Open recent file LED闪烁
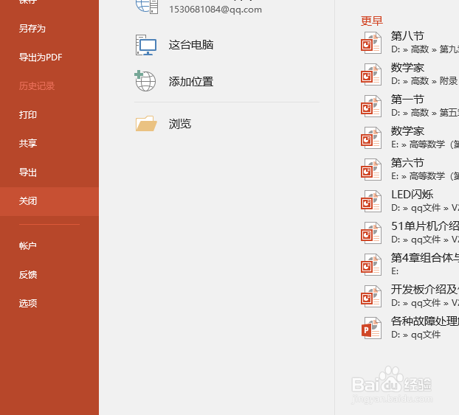The width and height of the screenshot is (459, 415). 413,195
